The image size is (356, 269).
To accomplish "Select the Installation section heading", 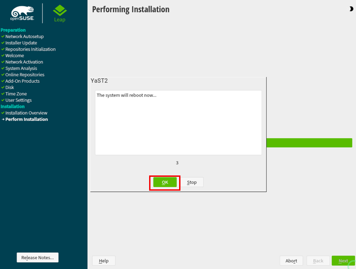I will (x=13, y=107).
